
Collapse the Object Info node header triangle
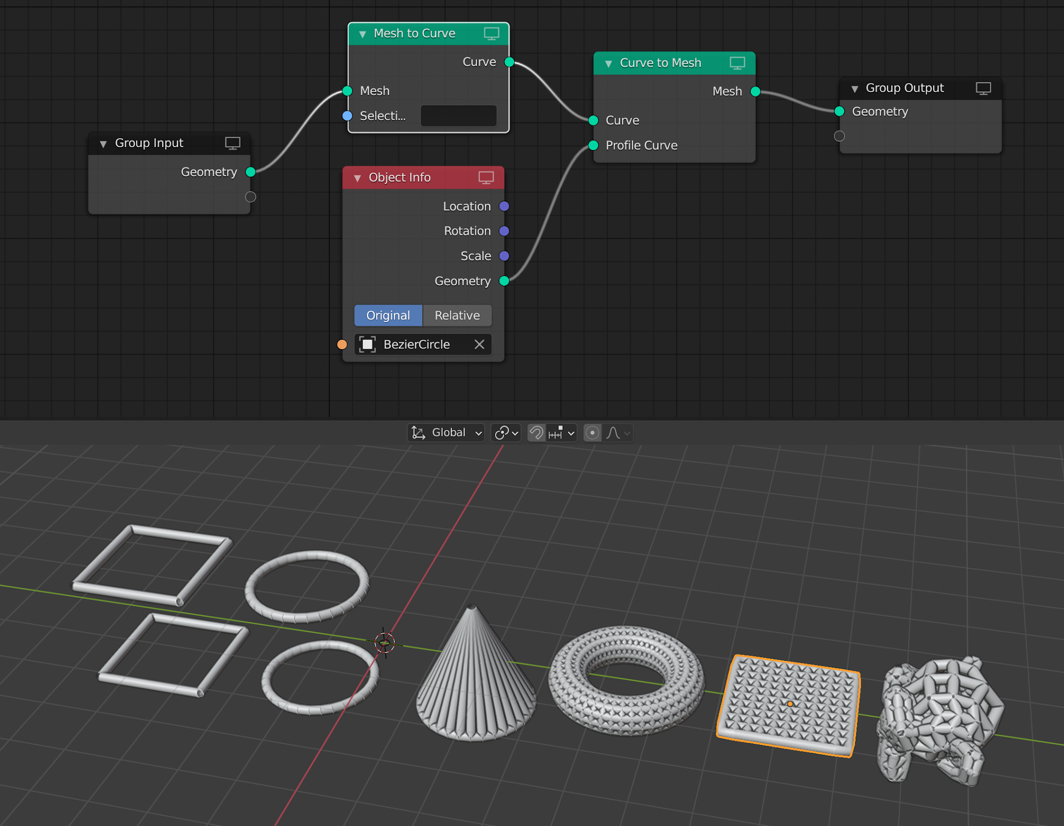357,177
